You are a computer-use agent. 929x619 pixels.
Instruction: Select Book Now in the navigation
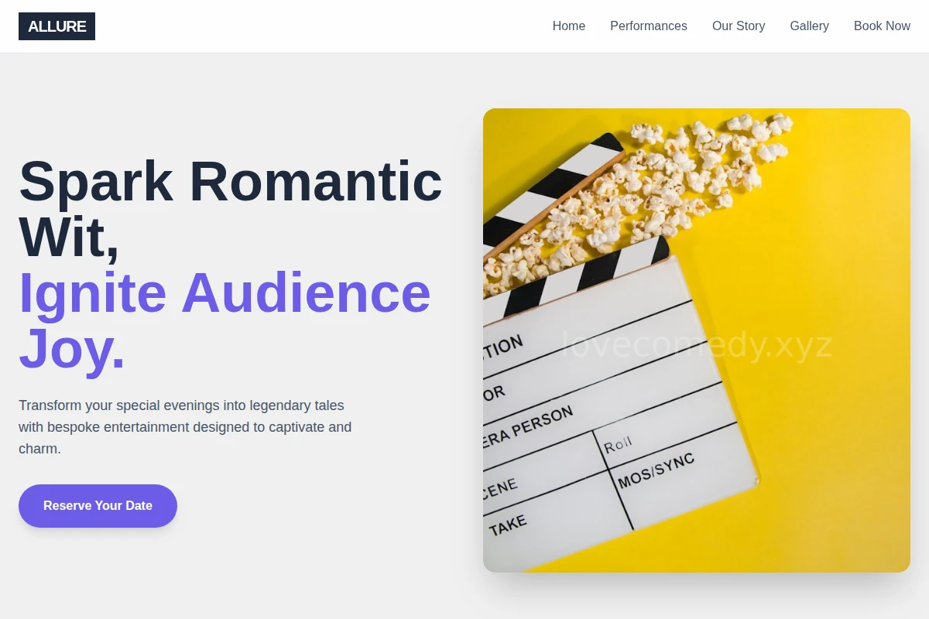(882, 26)
